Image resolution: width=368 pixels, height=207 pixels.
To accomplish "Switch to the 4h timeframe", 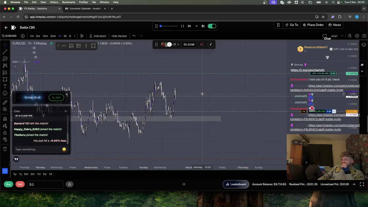I will [x=65, y=36].
